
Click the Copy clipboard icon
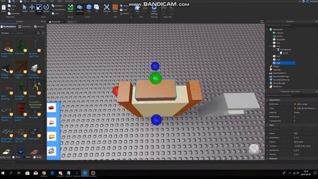click(x=12, y=6)
